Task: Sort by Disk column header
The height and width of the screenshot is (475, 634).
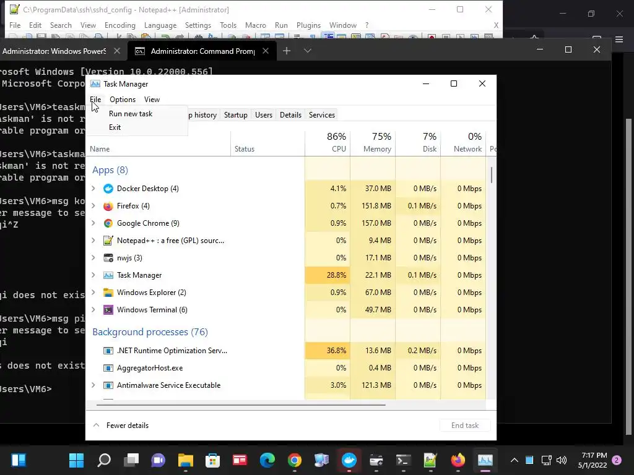Action: point(418,143)
